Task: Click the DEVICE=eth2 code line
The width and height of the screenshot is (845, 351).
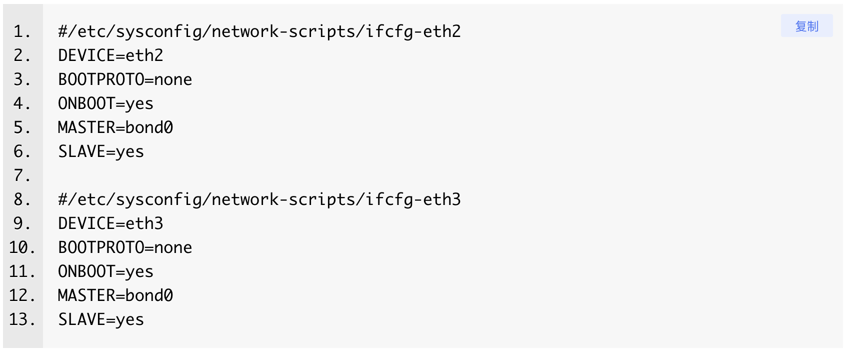Action: point(110,55)
